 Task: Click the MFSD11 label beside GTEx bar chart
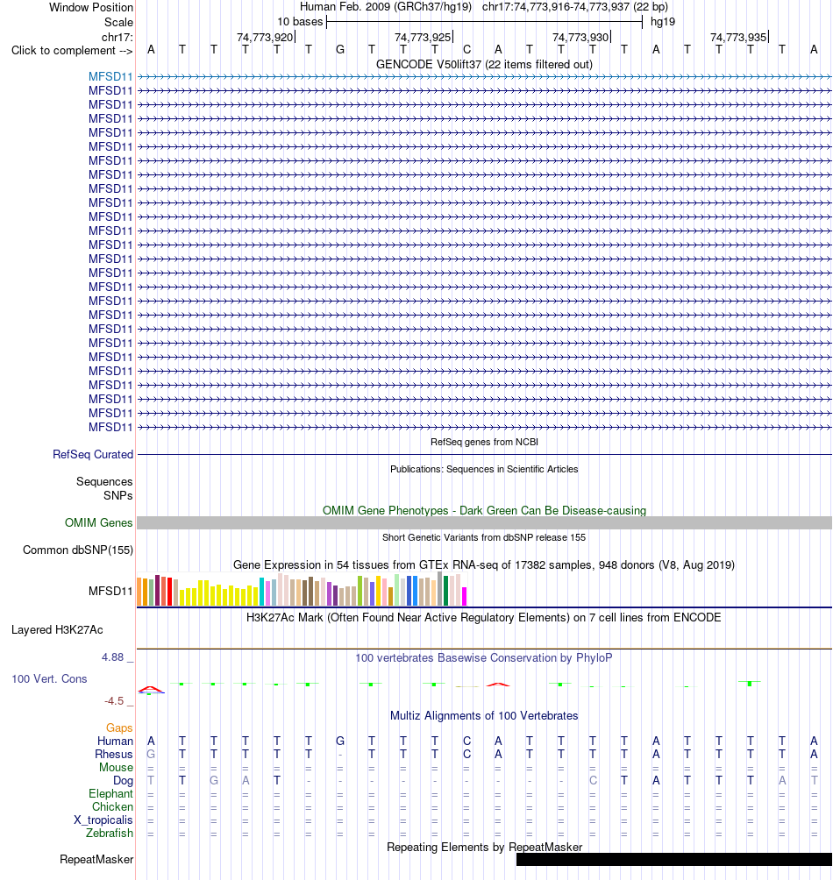point(110,591)
